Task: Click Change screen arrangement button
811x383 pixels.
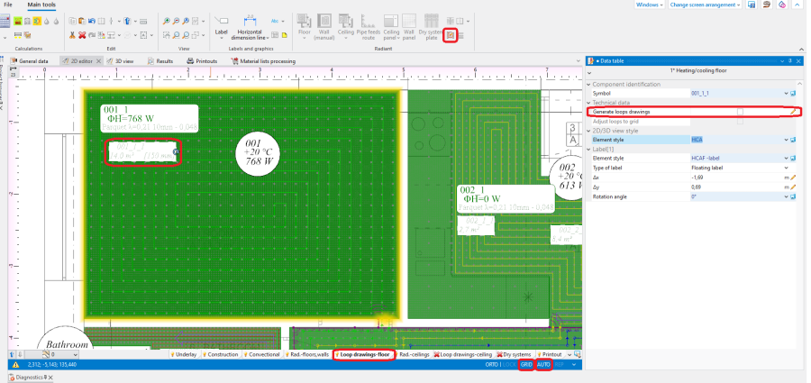Action: click(705, 5)
